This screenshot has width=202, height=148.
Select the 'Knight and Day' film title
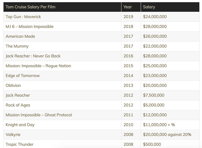20,125
